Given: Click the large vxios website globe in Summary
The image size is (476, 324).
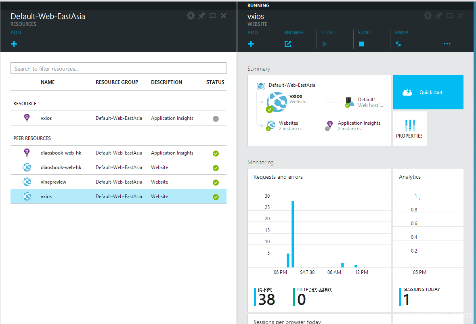Looking at the screenshot, I should [277, 102].
